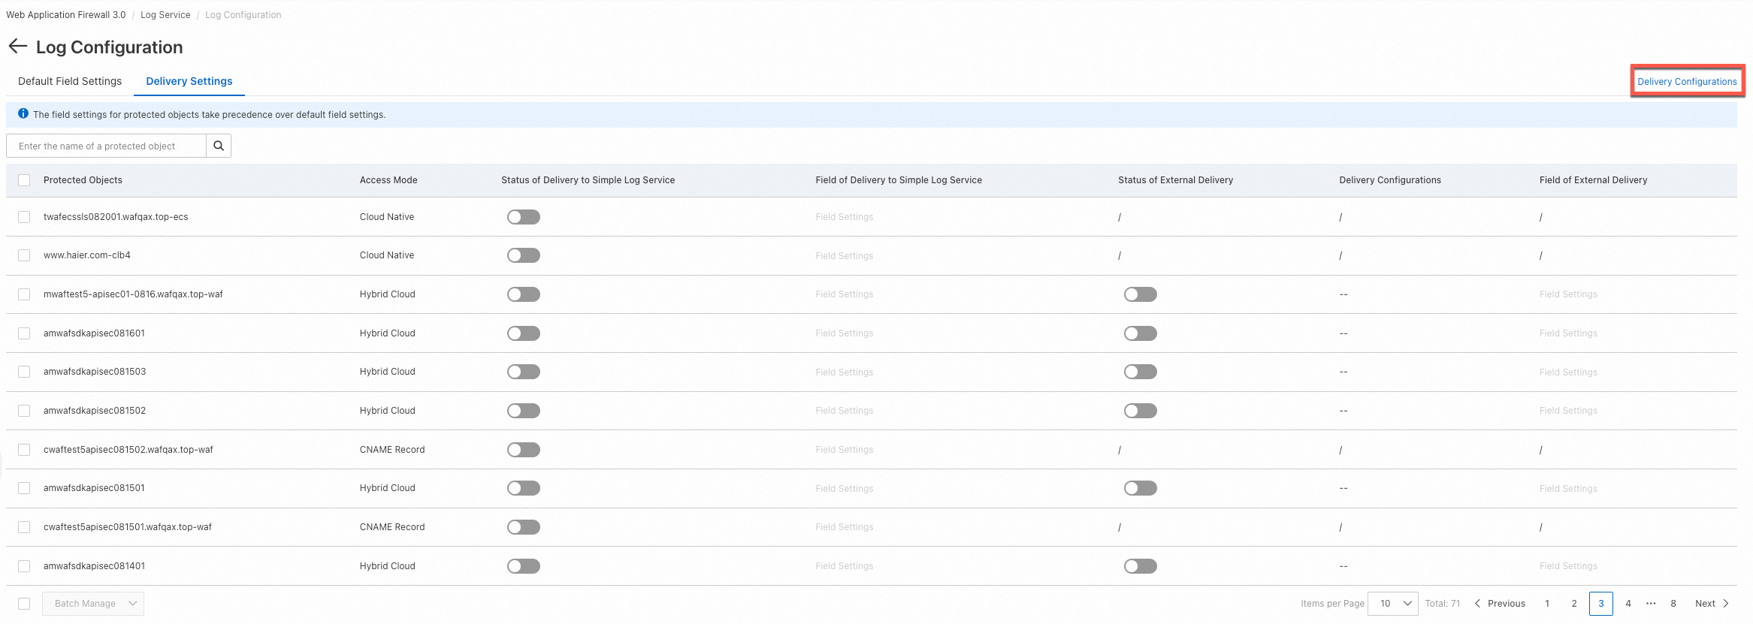Enable Simple Log Service delivery for twafecssls082001.wafqax.top-ecs
The width and height of the screenshot is (1753, 624).
coord(524,217)
